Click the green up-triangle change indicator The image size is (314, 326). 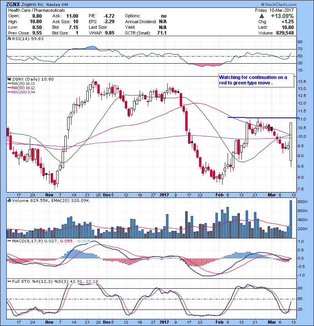pyautogui.click(x=262, y=16)
